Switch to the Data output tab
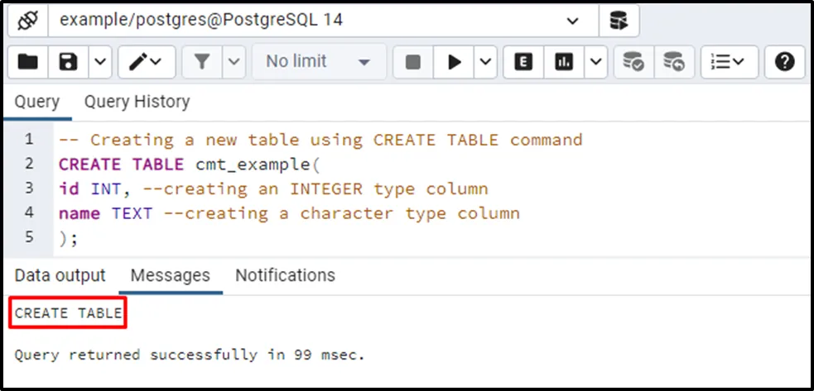Viewport: 814px width, 391px height. point(60,275)
